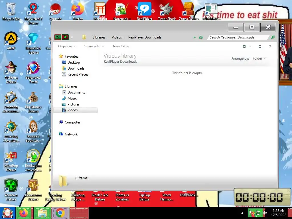This screenshot has width=292, height=219.
Task: Open the address bar history dropdown
Action: [194, 37]
